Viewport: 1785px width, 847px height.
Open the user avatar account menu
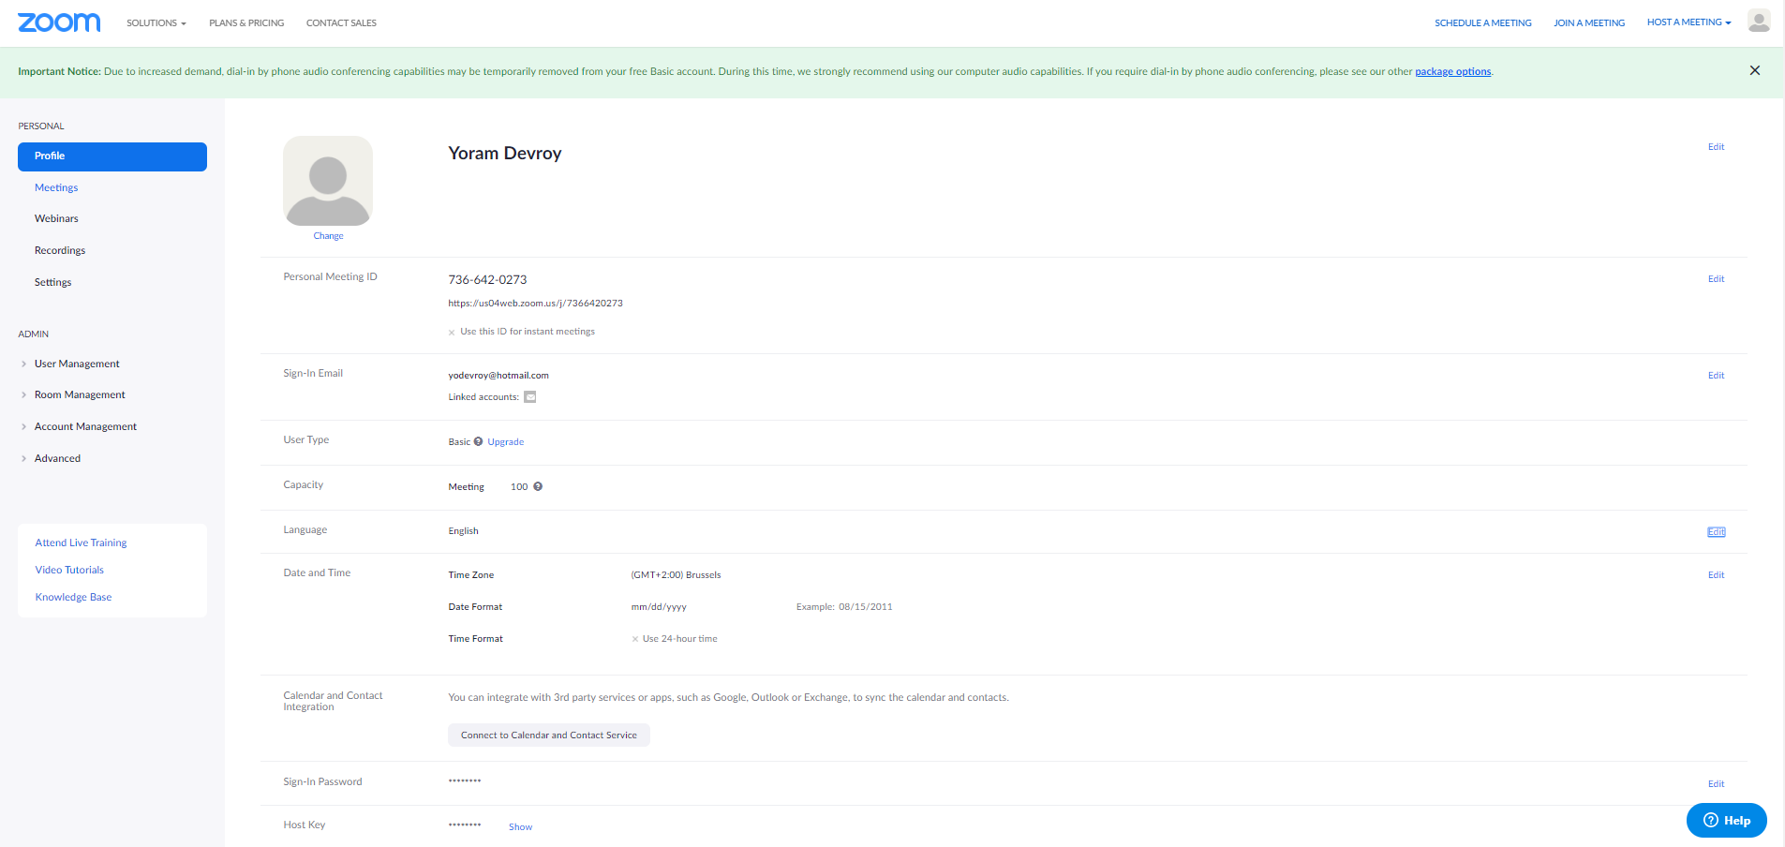(1759, 22)
